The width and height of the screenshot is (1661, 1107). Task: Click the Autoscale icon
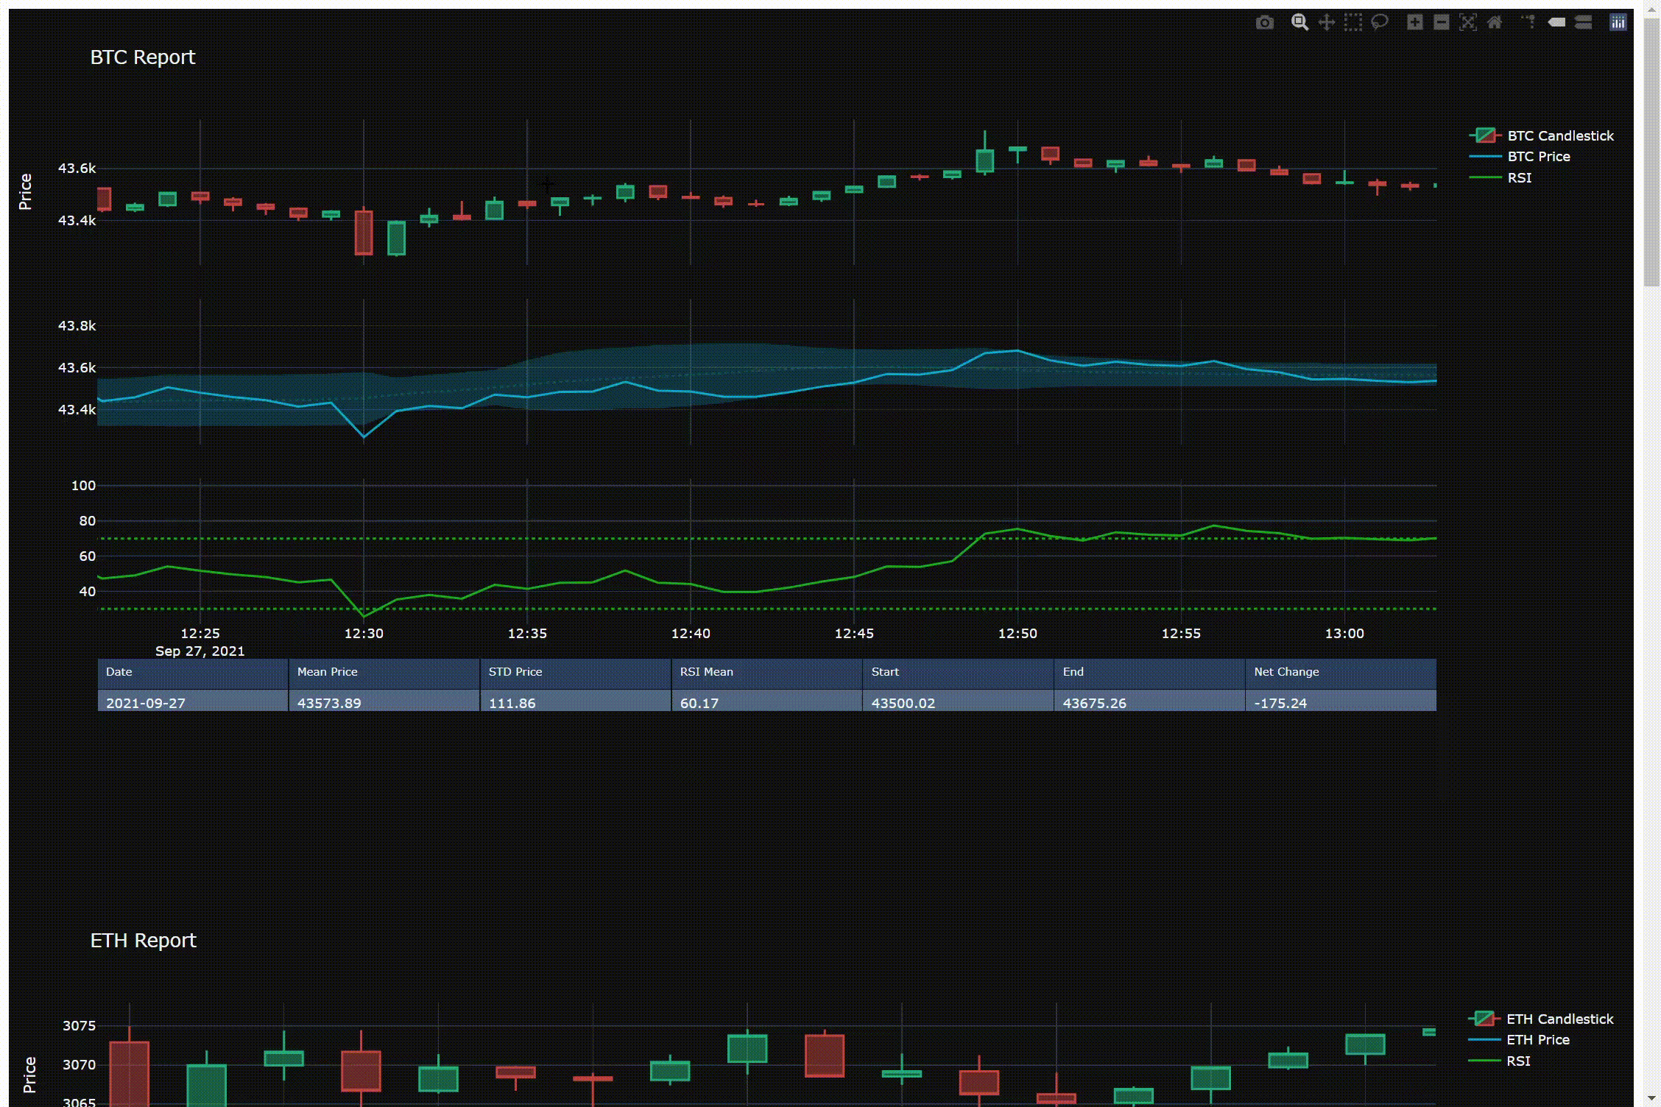pos(1467,23)
